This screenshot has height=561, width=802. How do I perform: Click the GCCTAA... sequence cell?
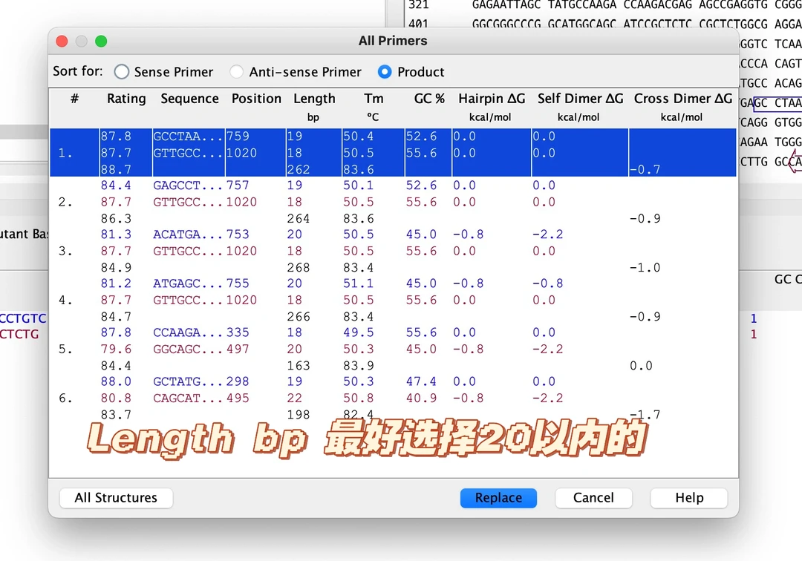188,137
